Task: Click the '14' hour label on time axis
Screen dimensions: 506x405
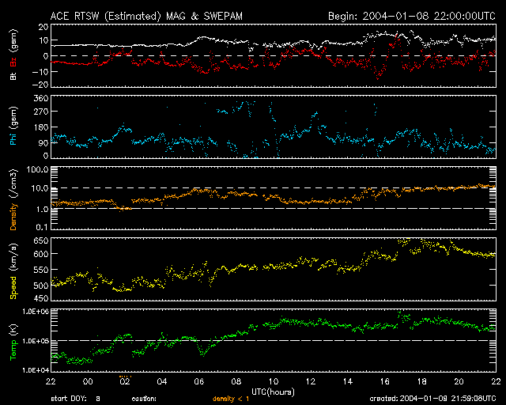Action: (348, 381)
